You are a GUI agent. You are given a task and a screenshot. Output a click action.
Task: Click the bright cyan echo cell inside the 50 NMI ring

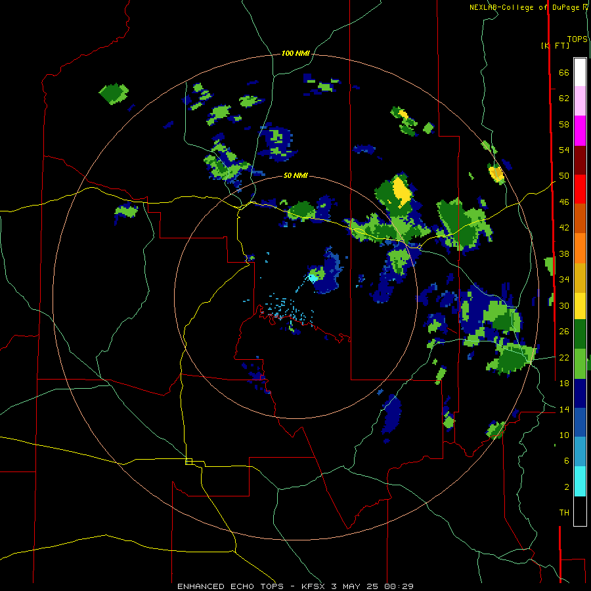(x=312, y=278)
